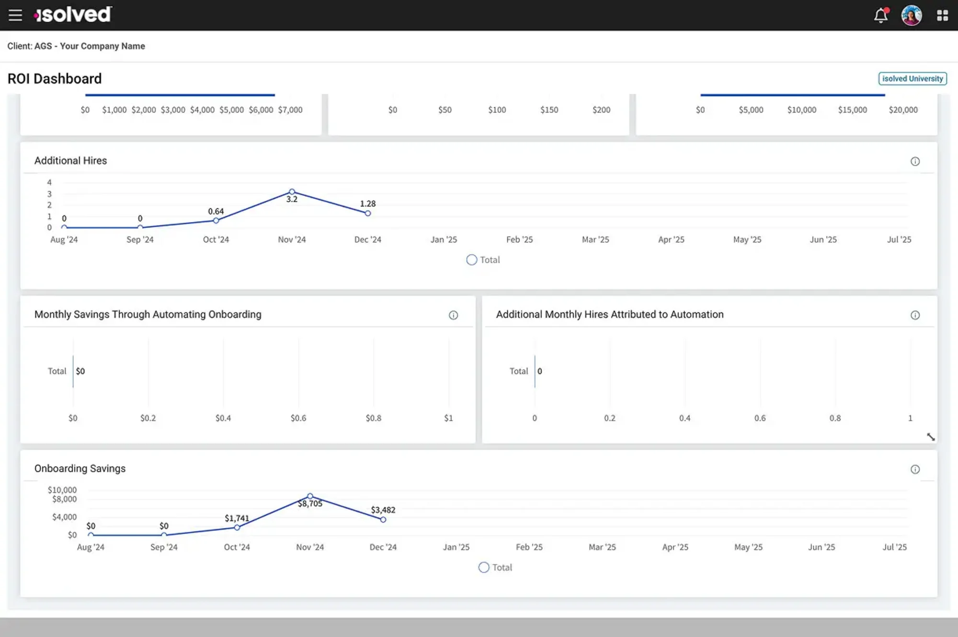Open the apps grid launcher
Viewport: 958px width, 637px height.
coord(942,16)
